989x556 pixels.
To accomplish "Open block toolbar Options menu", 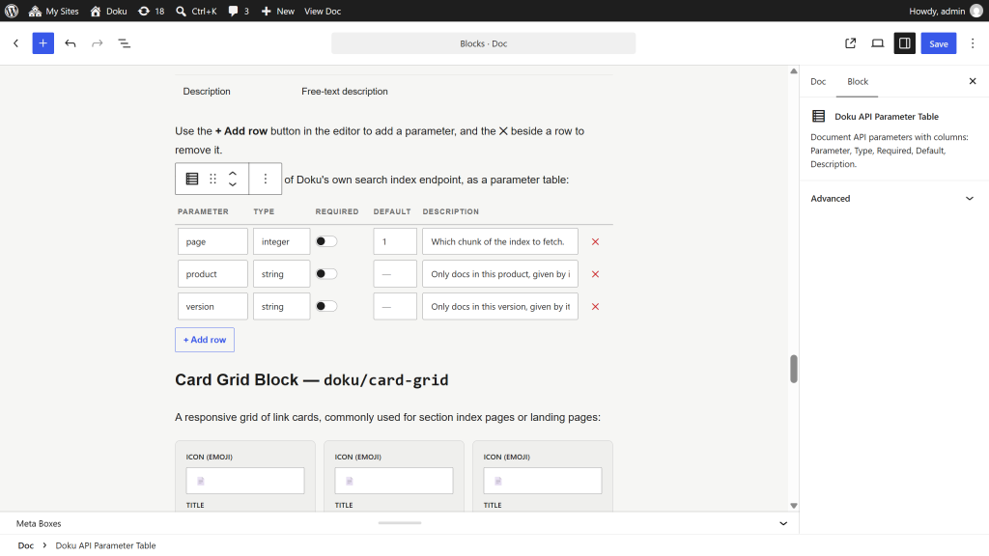I will pos(266,179).
